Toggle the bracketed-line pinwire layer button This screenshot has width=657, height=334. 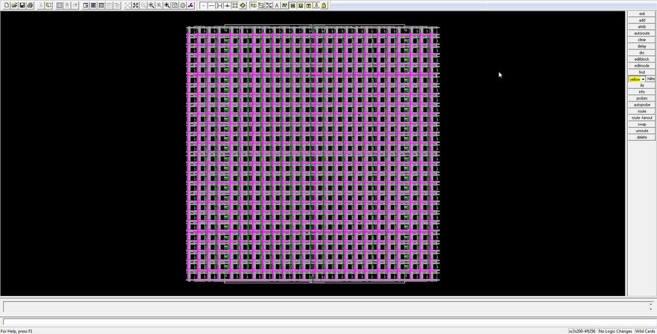pyautogui.click(x=219, y=5)
